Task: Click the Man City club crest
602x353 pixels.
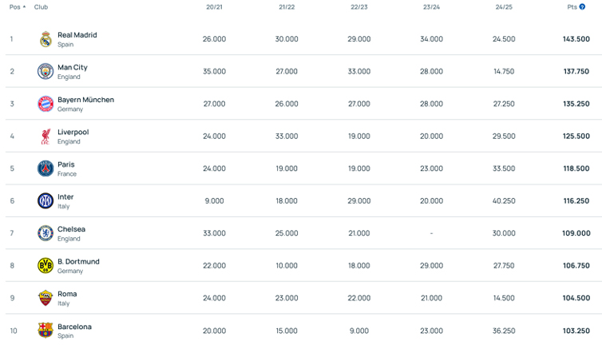Action: (46, 71)
